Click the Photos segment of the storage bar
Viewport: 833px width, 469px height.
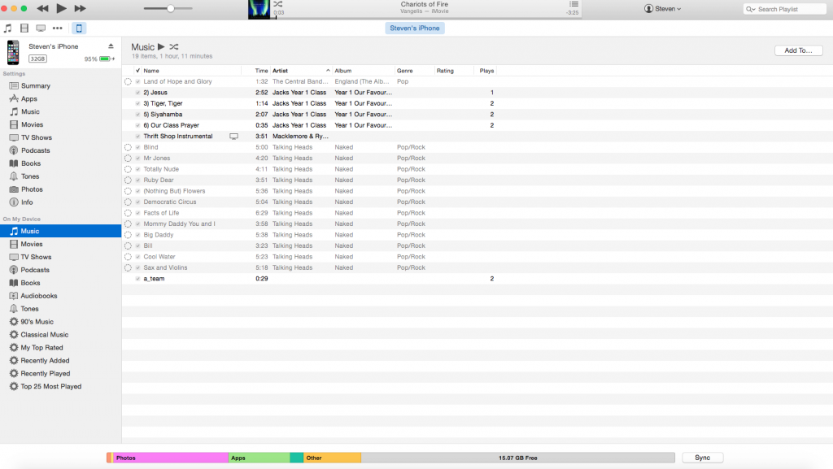point(170,458)
